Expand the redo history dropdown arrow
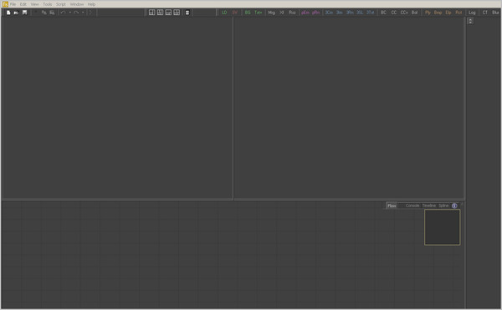The image size is (502, 310). coord(83,13)
